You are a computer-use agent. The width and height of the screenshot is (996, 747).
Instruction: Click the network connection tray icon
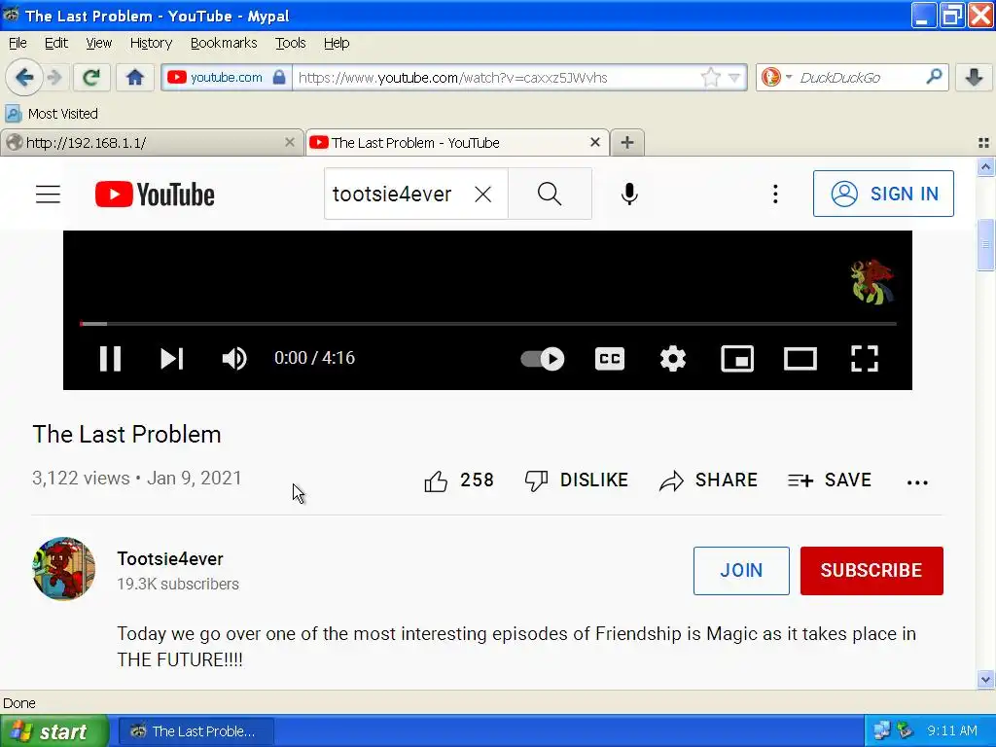pyautogui.click(x=882, y=730)
